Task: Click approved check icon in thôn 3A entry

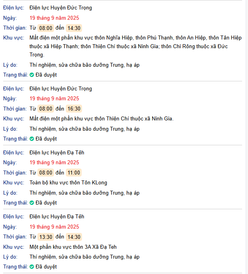Action: (32, 266)
